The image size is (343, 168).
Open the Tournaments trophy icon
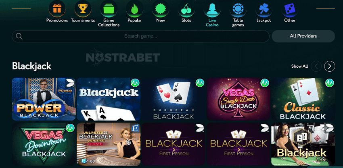83,9
